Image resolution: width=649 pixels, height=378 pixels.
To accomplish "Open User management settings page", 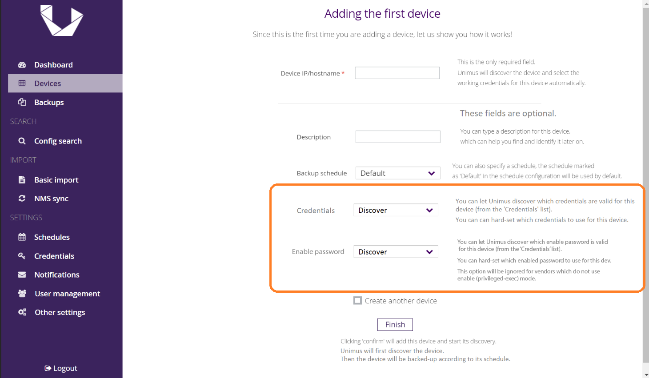I will pyautogui.click(x=67, y=294).
